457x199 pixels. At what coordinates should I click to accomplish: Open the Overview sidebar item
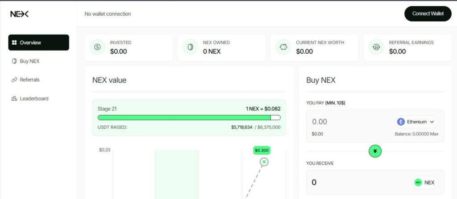[x=39, y=42]
